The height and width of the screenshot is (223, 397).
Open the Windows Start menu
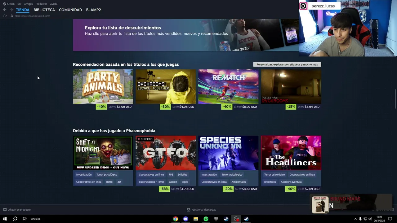pyautogui.click(x=5, y=219)
